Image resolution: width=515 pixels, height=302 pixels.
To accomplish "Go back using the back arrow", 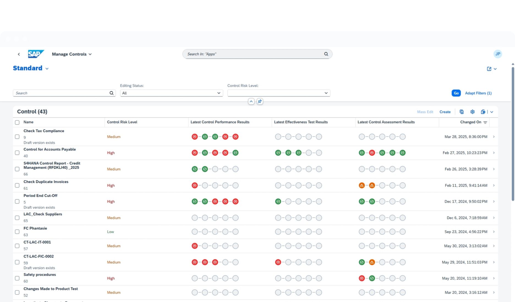I will click(19, 54).
